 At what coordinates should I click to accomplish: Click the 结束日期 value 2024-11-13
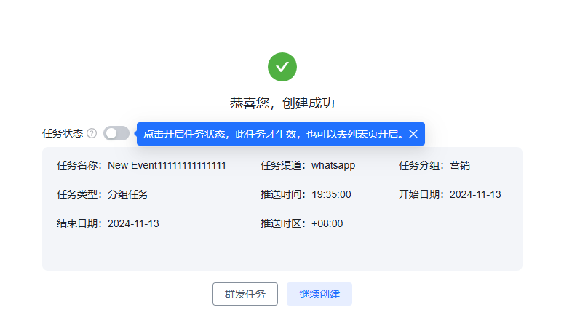point(133,223)
